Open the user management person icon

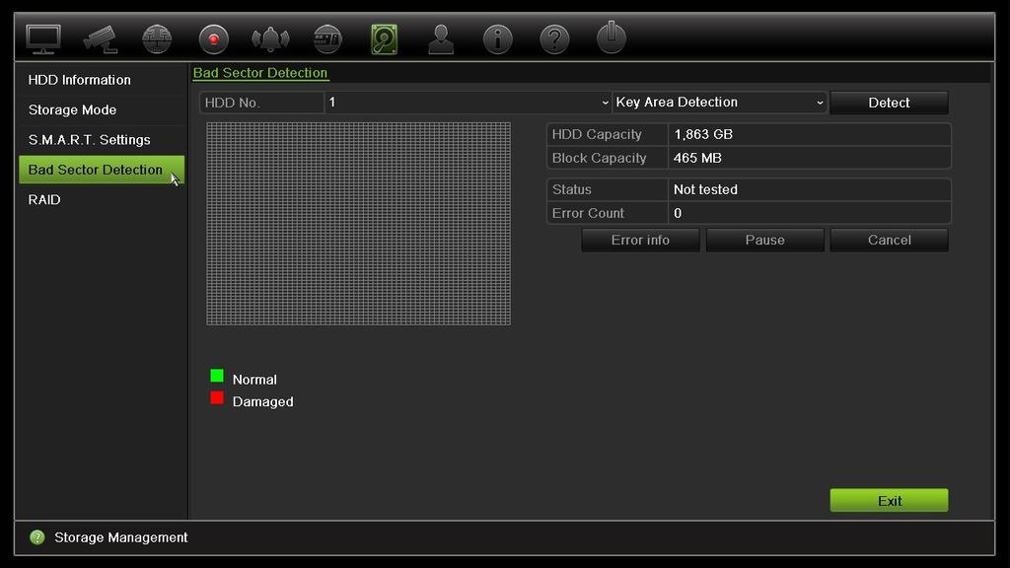tap(441, 38)
